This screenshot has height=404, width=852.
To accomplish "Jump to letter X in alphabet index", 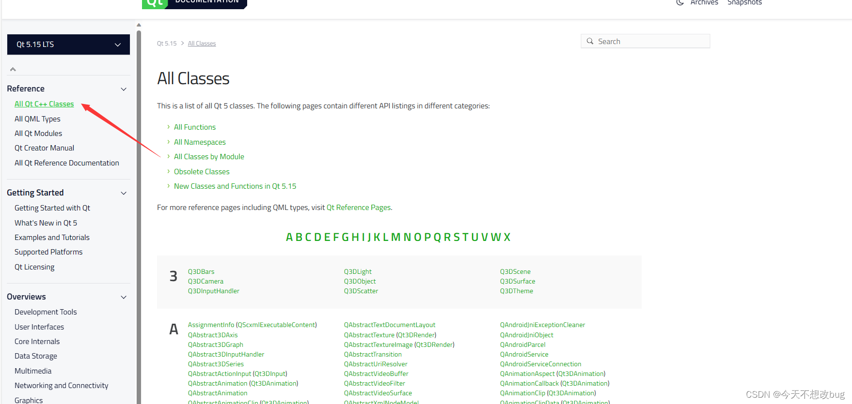I will 507,237.
